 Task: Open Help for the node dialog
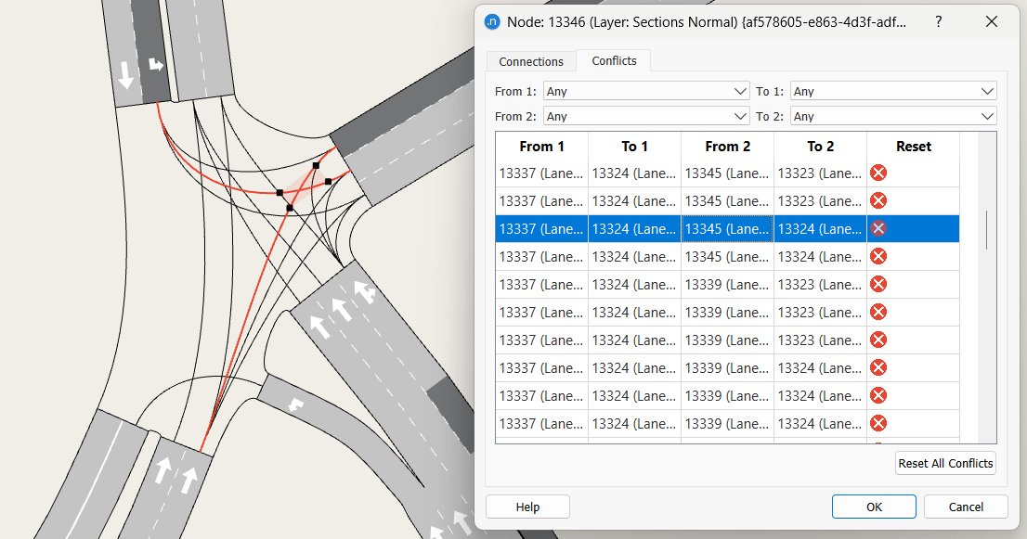tap(527, 507)
